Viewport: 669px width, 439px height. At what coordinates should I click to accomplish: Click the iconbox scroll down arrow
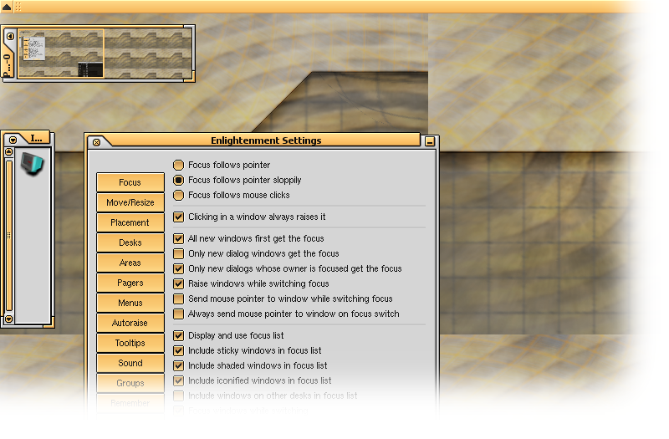[8, 319]
